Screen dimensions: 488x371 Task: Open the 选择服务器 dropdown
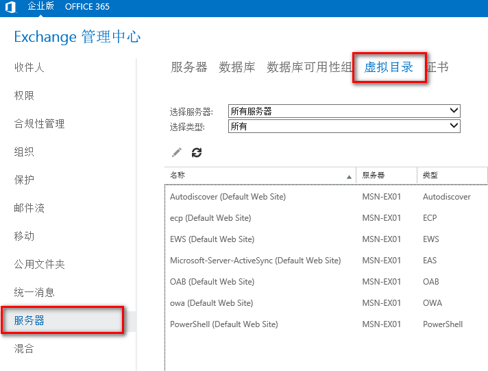(x=344, y=111)
